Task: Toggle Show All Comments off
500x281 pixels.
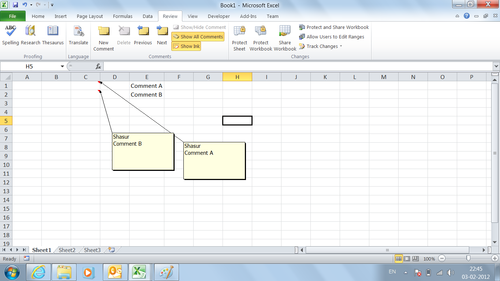Action: pyautogui.click(x=198, y=37)
